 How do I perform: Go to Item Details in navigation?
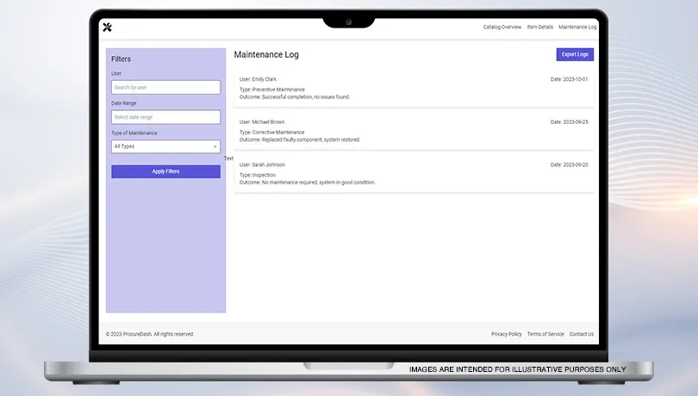pos(539,28)
